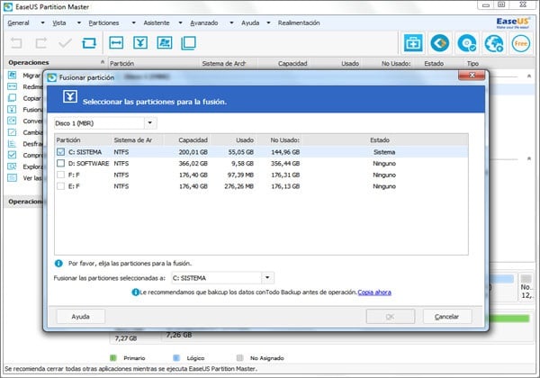Click the refresh disk toolbar icon
Viewport: 540px width, 378px height.
(89, 43)
